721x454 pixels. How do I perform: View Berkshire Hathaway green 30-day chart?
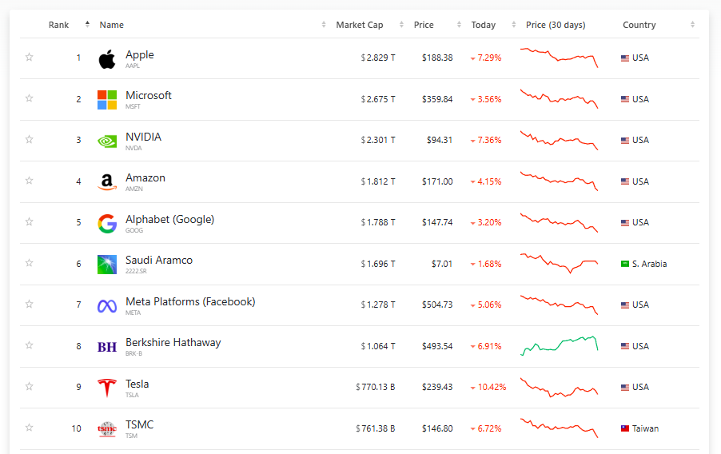(559, 345)
